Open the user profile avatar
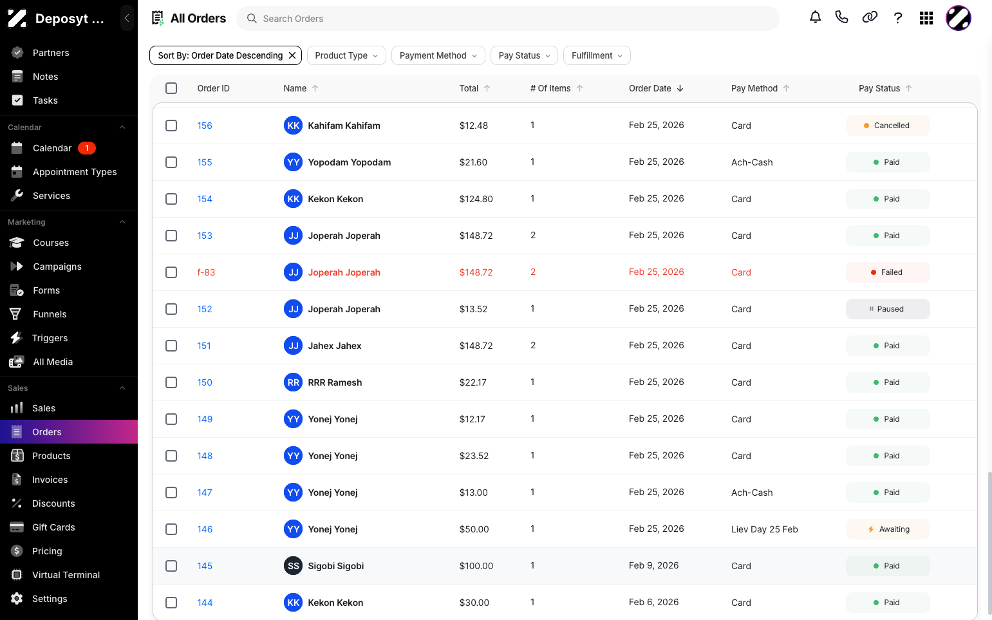This screenshot has width=992, height=620. (959, 18)
